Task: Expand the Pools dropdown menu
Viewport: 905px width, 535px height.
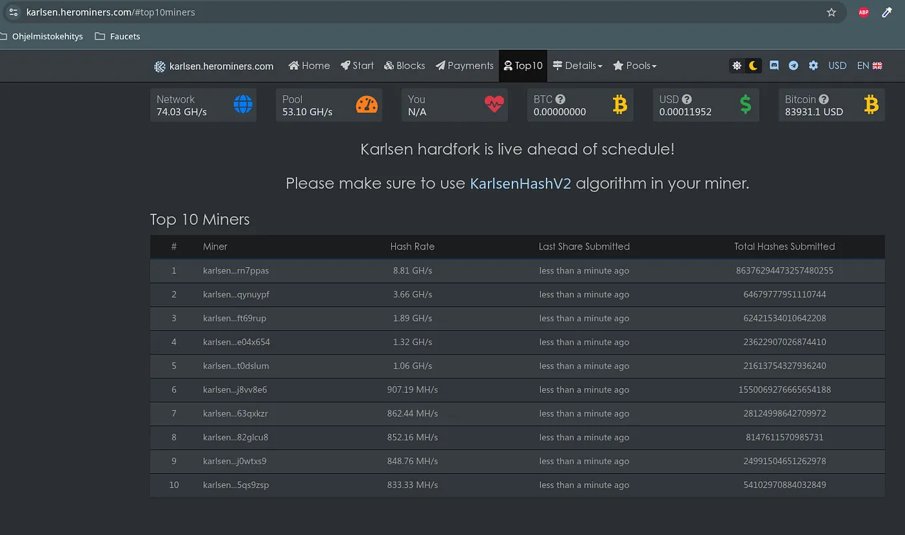Action: click(634, 66)
